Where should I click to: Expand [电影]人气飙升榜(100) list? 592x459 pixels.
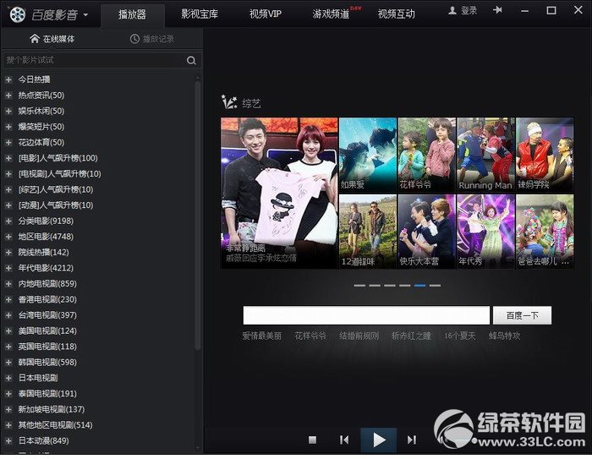8,158
